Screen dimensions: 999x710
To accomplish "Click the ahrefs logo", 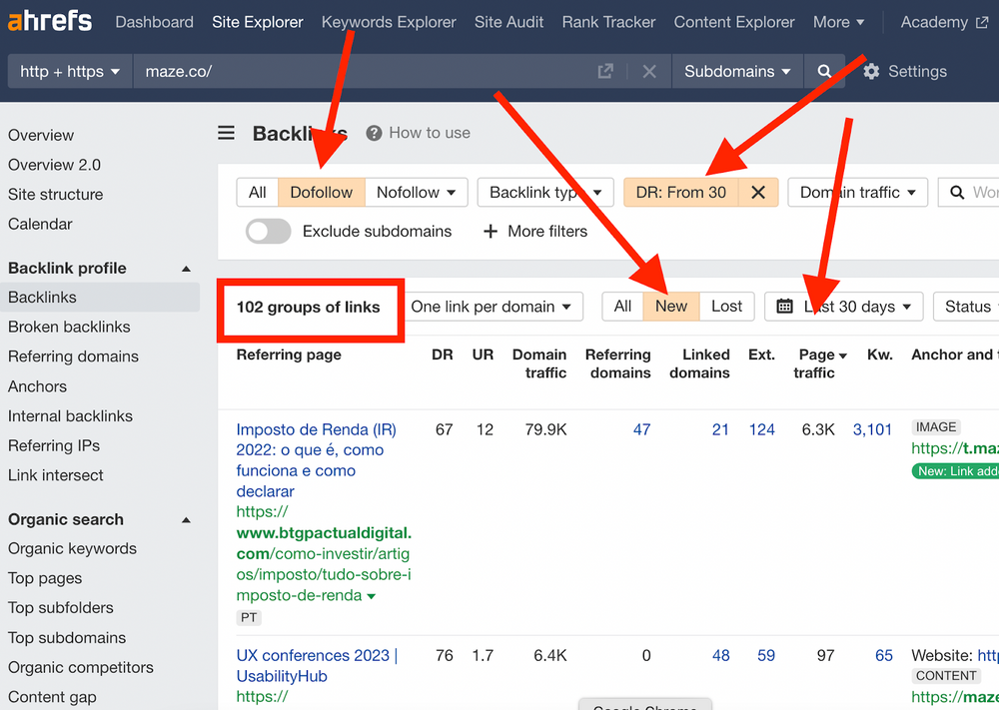I will coord(50,20).
